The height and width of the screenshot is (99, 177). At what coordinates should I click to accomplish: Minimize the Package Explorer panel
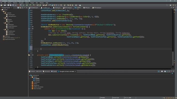24,8
